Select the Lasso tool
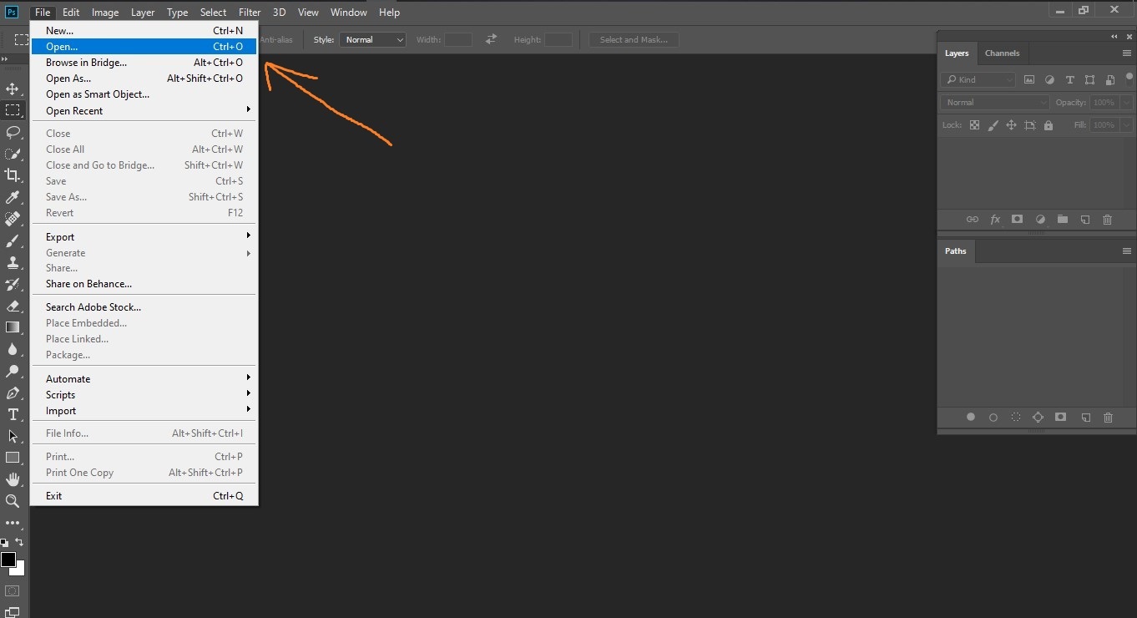 click(x=13, y=132)
